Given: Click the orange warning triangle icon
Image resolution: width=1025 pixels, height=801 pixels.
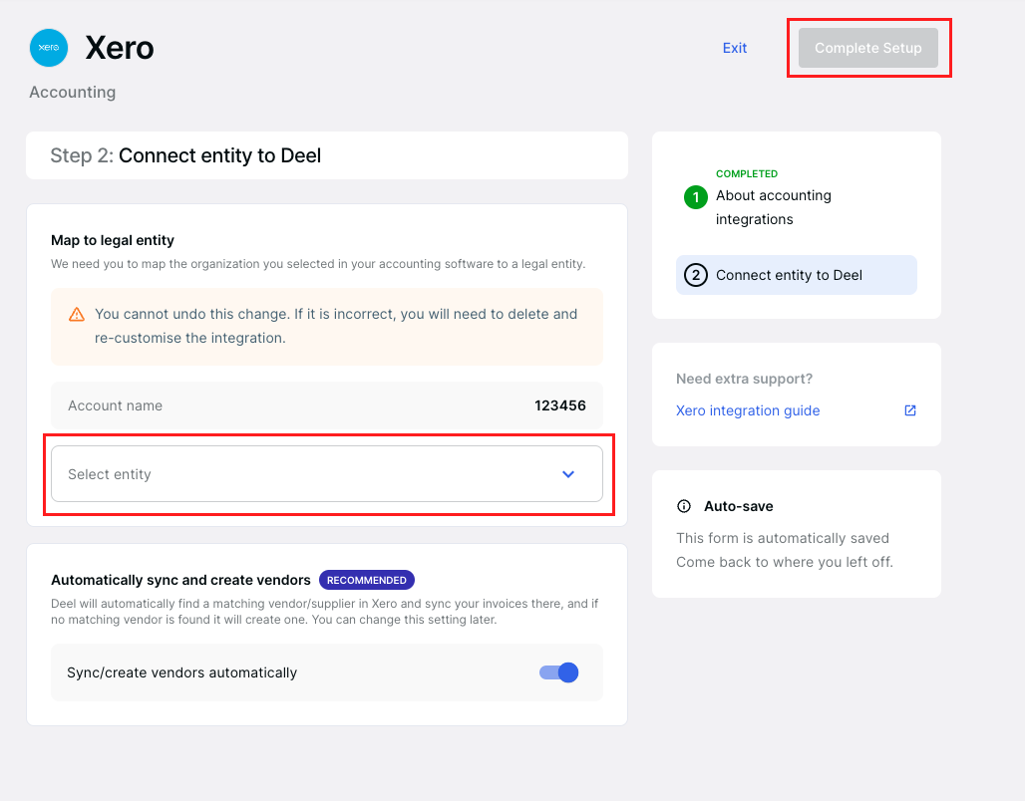Looking at the screenshot, I should pos(77,314).
